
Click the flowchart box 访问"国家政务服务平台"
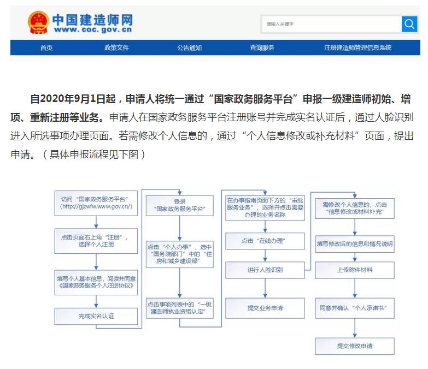click(96, 203)
